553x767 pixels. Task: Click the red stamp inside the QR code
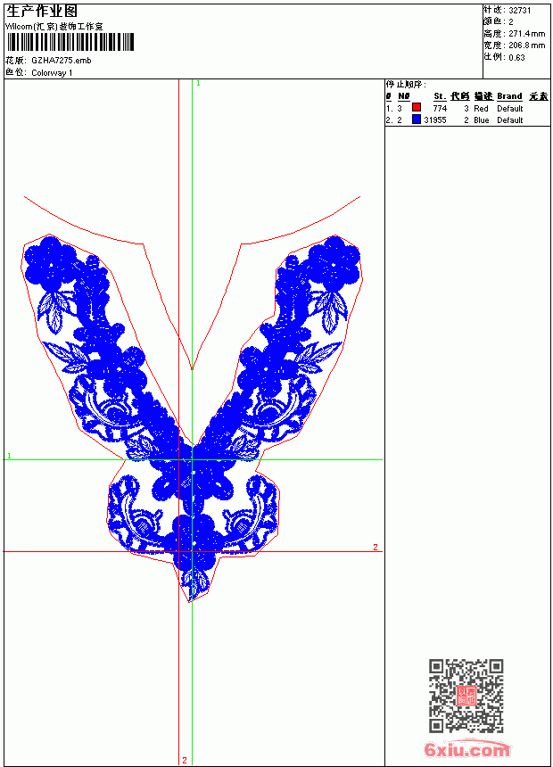pos(466,696)
